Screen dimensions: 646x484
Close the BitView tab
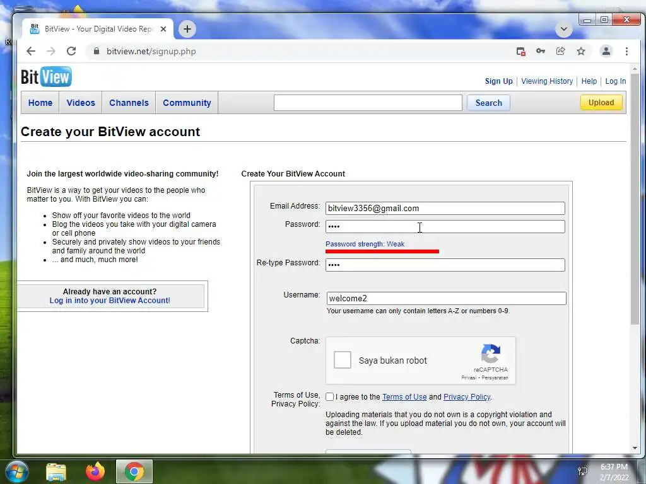click(x=163, y=29)
